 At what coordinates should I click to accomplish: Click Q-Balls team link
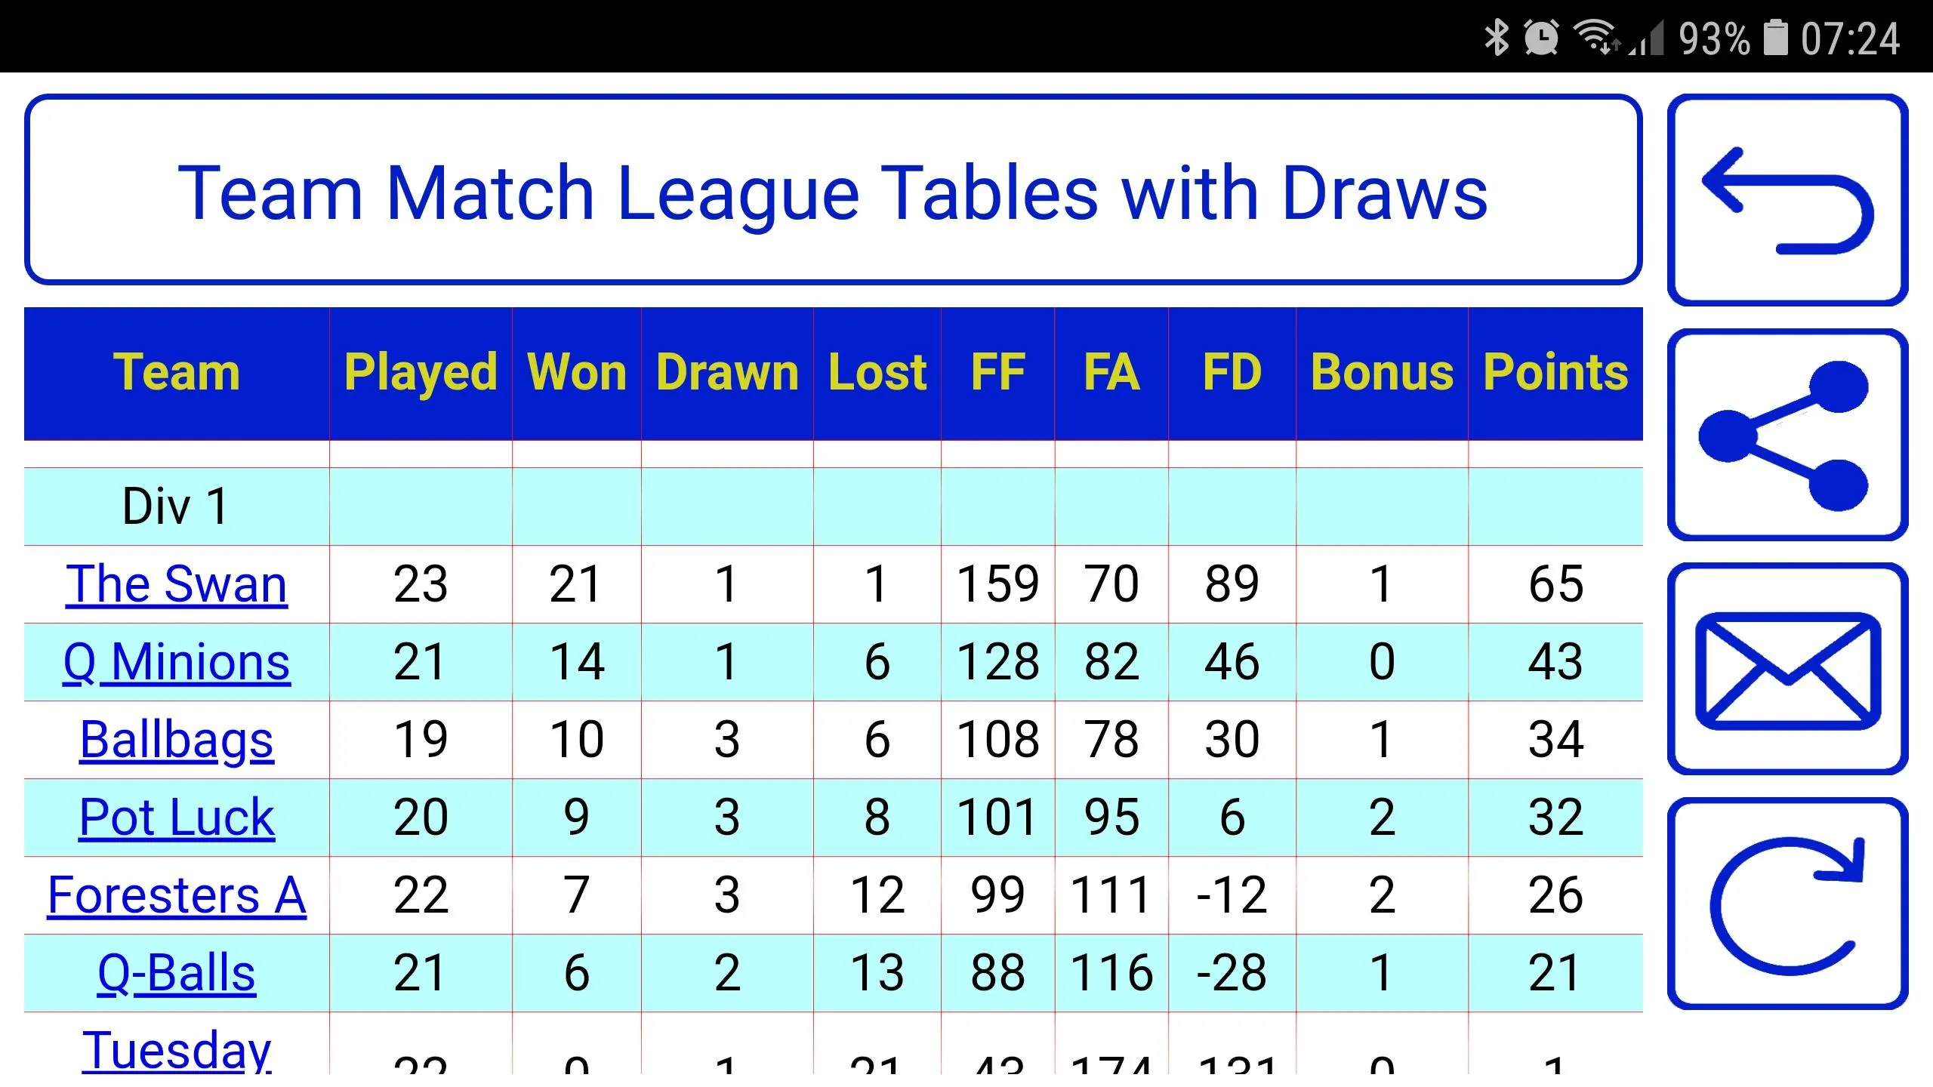tap(177, 972)
